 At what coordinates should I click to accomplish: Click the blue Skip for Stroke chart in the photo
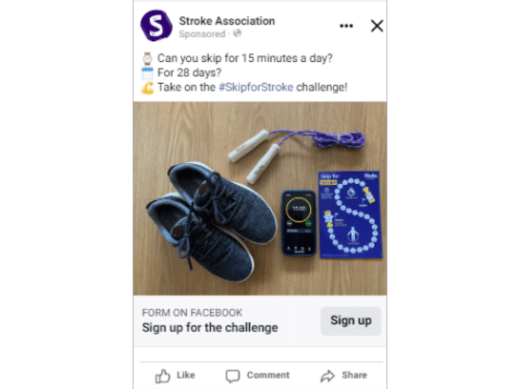pyautogui.click(x=350, y=215)
